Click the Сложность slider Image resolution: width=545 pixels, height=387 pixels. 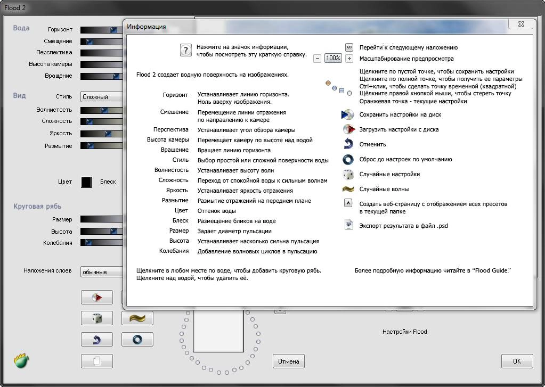click(102, 121)
